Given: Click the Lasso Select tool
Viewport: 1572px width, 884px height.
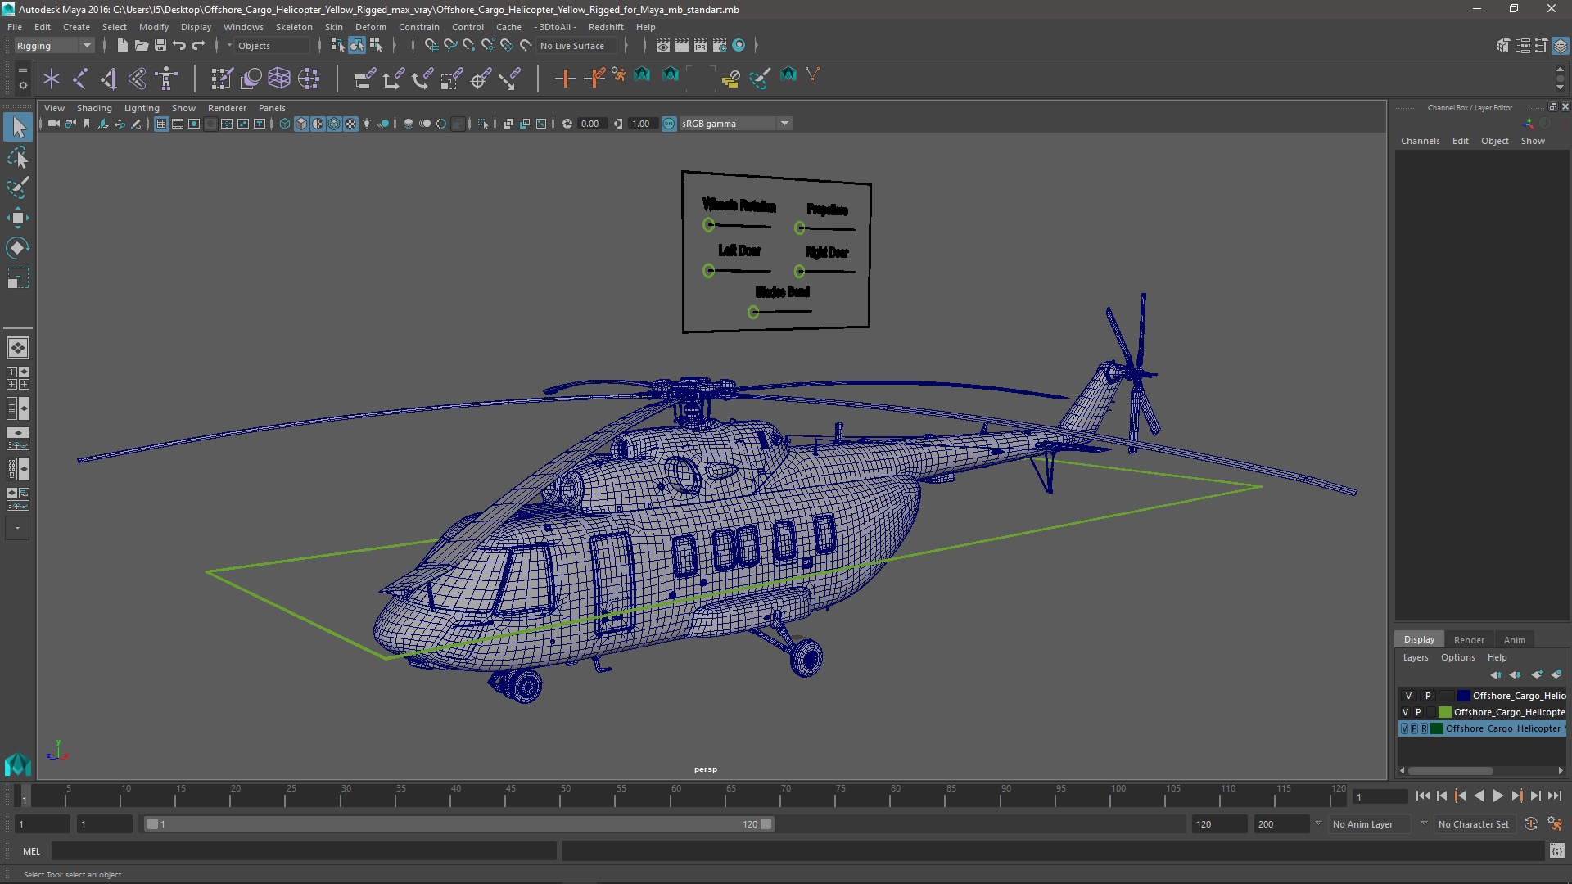Looking at the screenshot, I should click(17, 158).
